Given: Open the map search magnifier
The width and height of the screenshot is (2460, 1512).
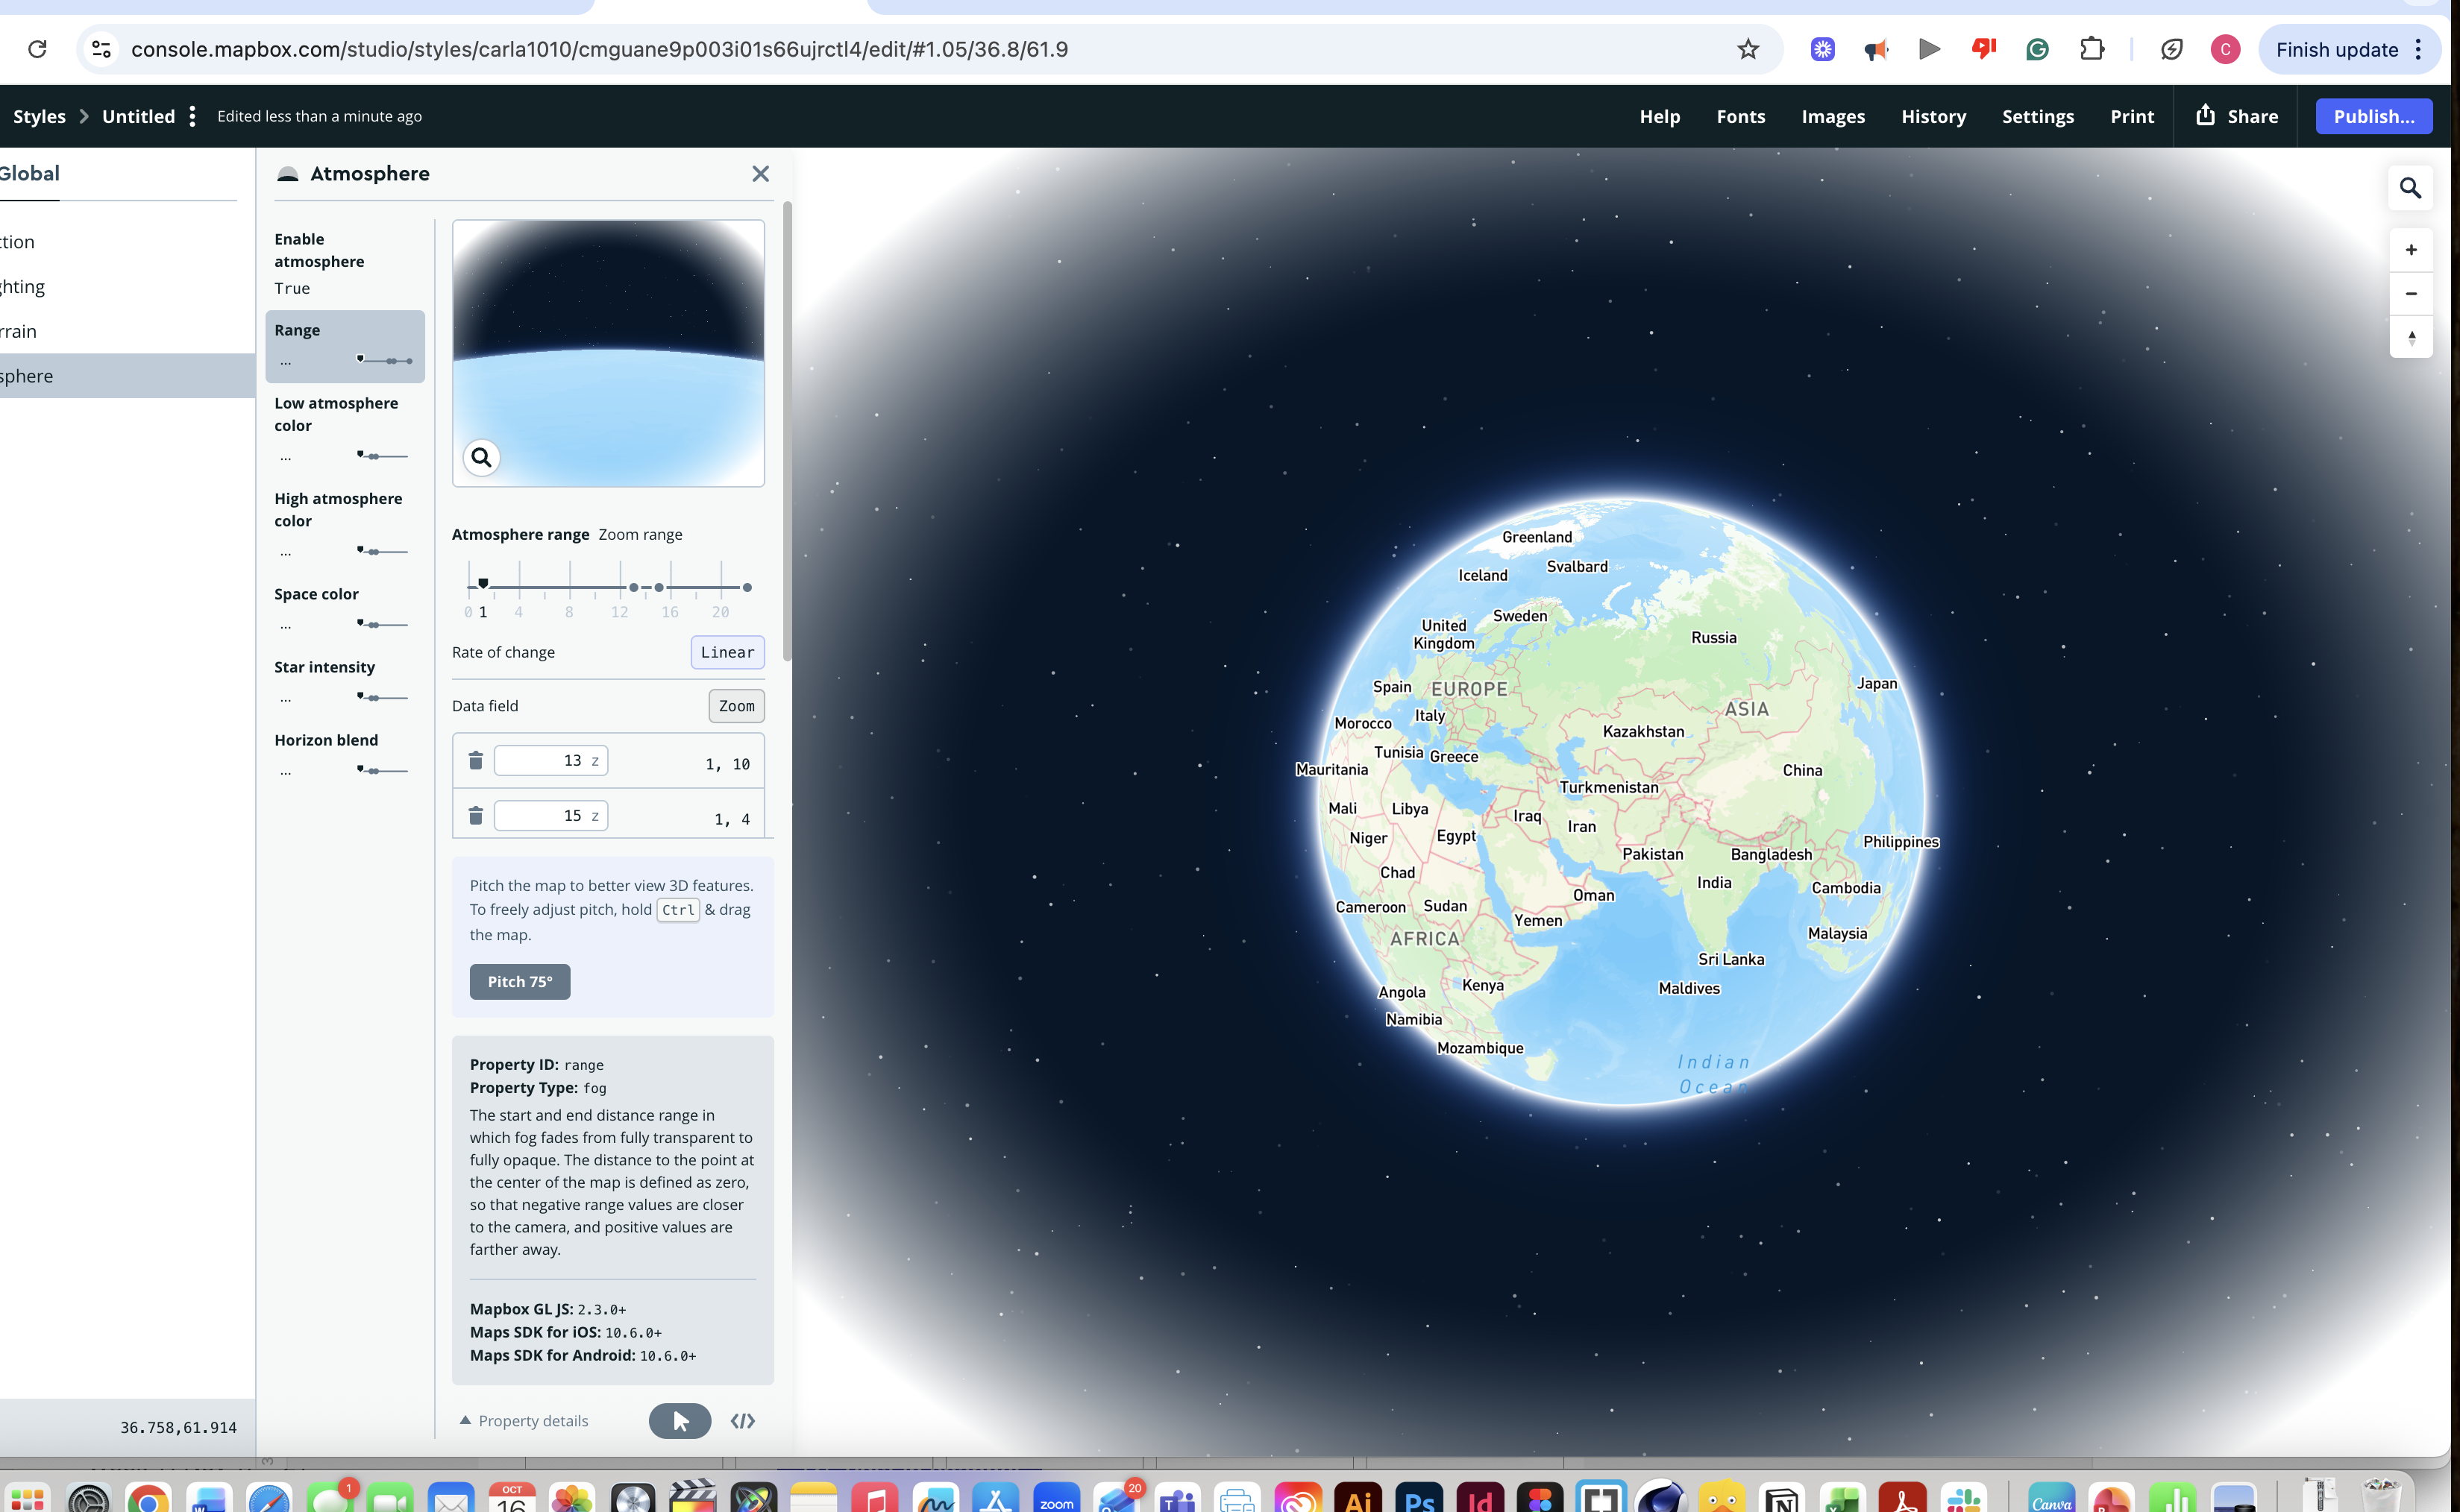Looking at the screenshot, I should [x=2411, y=187].
